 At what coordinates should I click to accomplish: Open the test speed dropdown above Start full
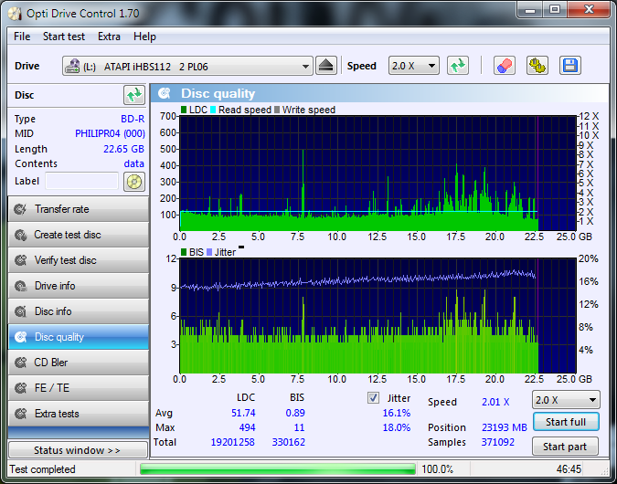coord(566,400)
